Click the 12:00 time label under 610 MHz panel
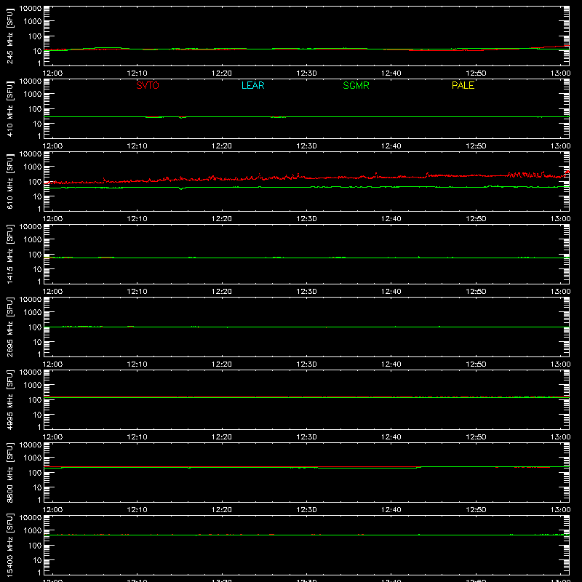The width and height of the screenshot is (582, 582). coord(52,219)
